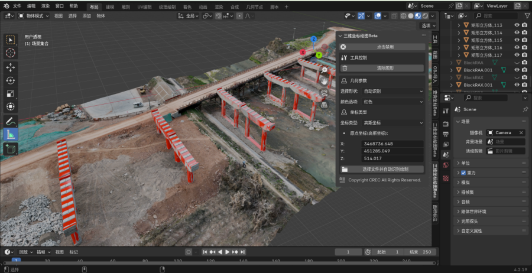Select the Measure tool
The height and width of the screenshot is (273, 532).
11,134
